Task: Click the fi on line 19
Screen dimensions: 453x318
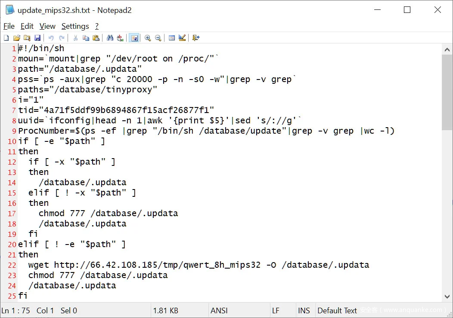Action: 33,234
